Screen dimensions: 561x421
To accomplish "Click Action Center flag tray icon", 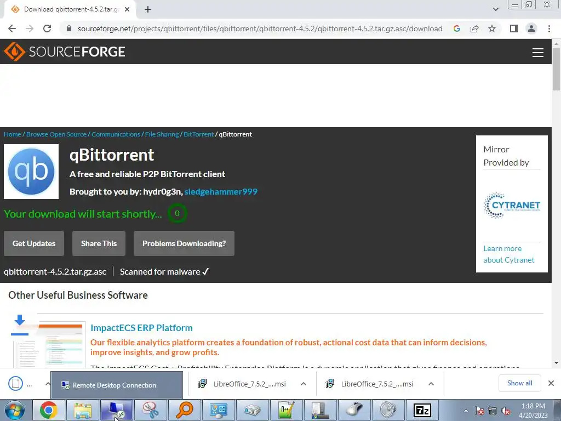I will (479, 411).
